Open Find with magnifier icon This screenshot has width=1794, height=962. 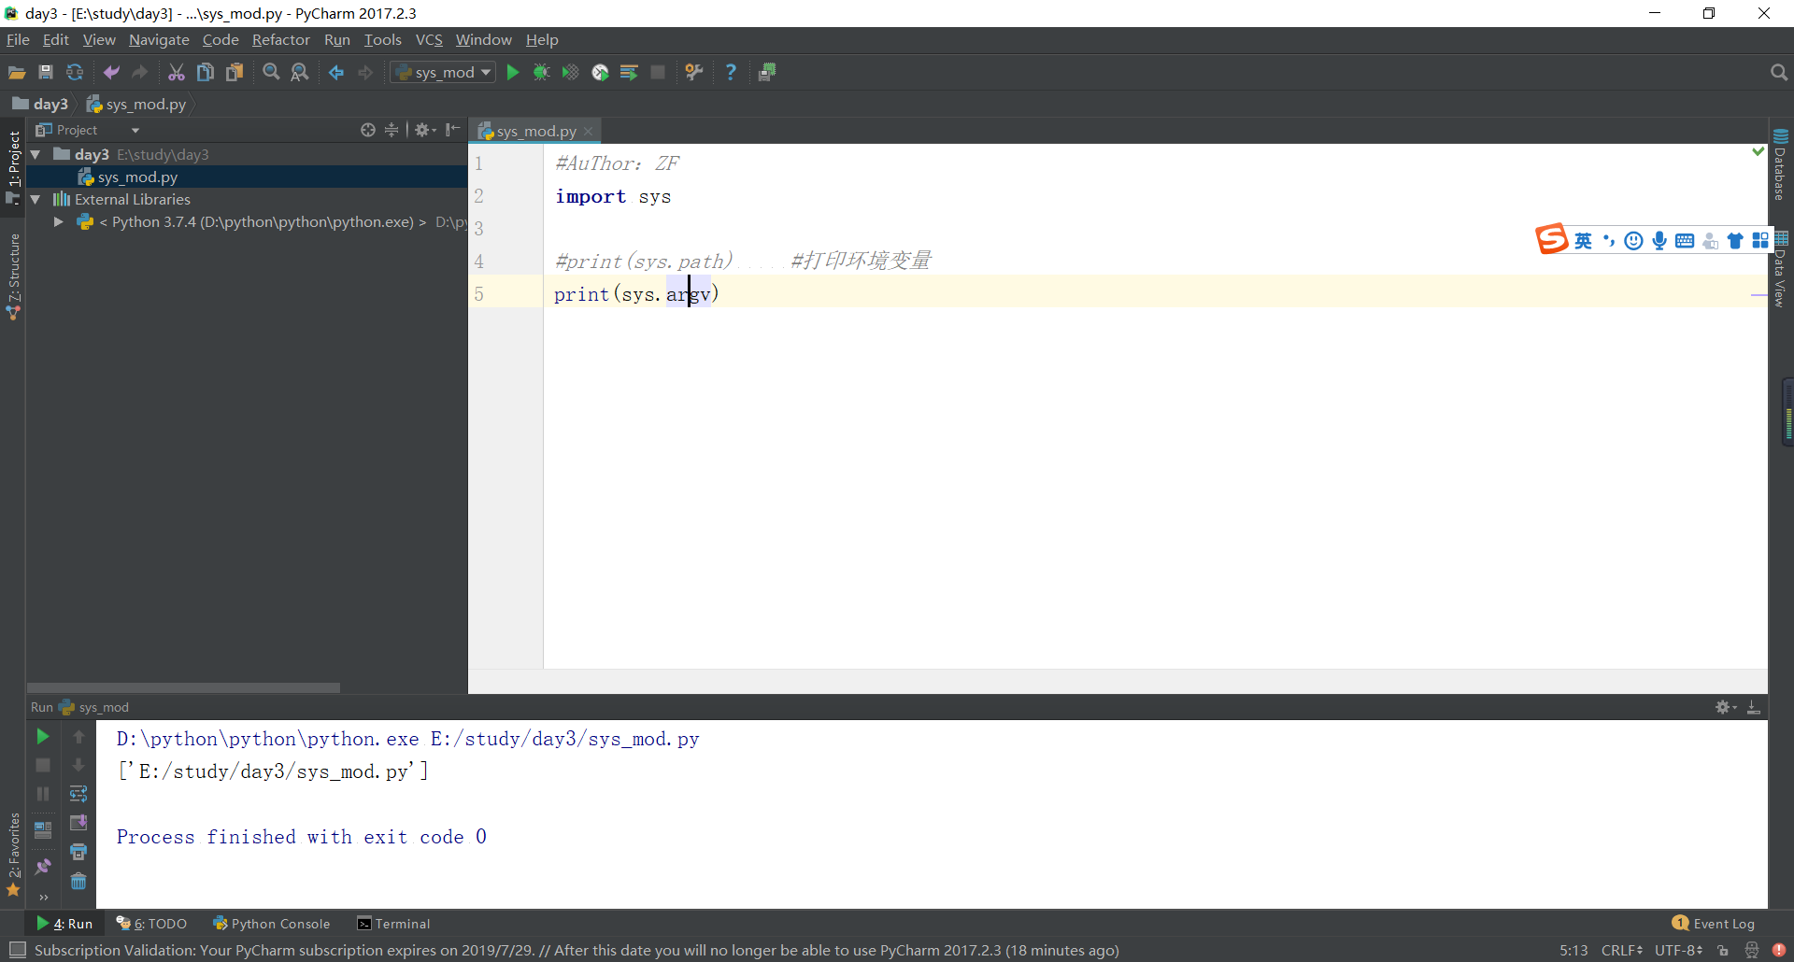tap(271, 72)
